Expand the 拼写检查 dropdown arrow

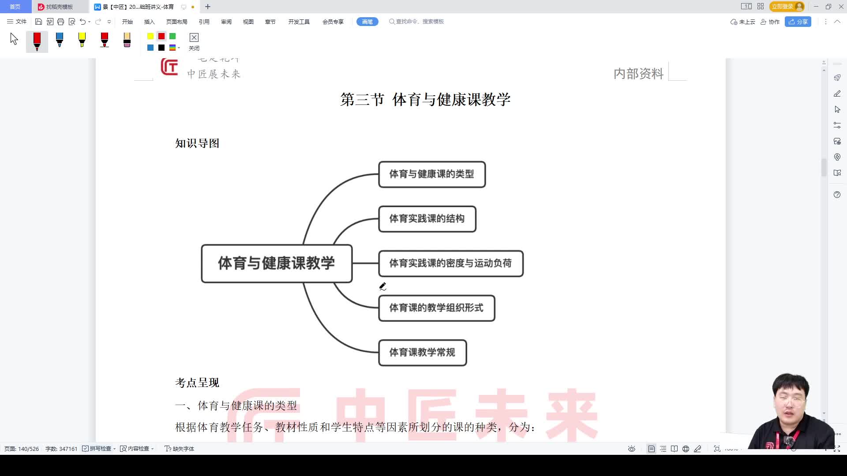tap(114, 448)
